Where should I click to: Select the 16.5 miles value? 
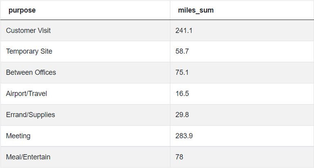tap(182, 94)
